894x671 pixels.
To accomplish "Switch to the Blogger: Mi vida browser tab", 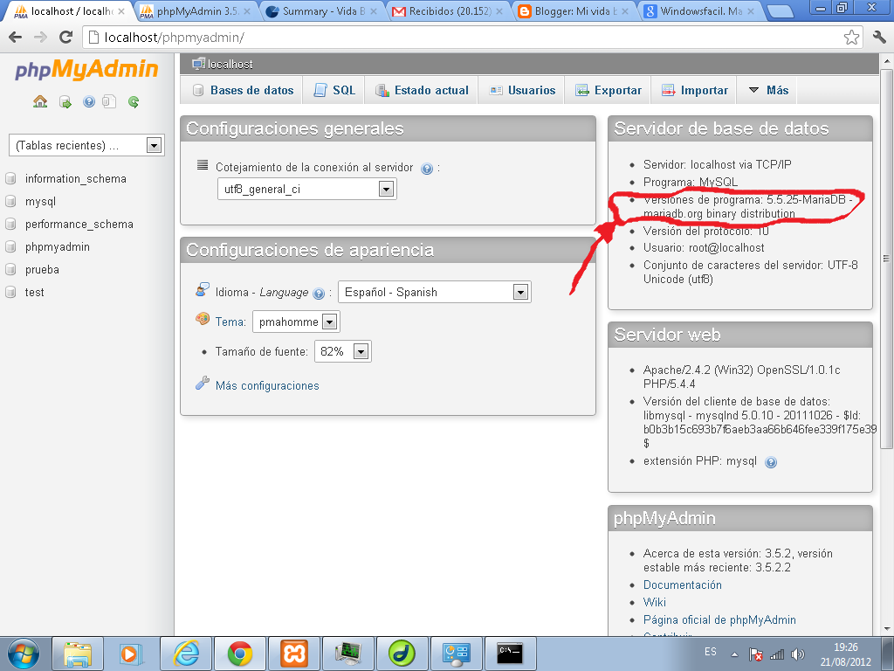I will point(574,10).
